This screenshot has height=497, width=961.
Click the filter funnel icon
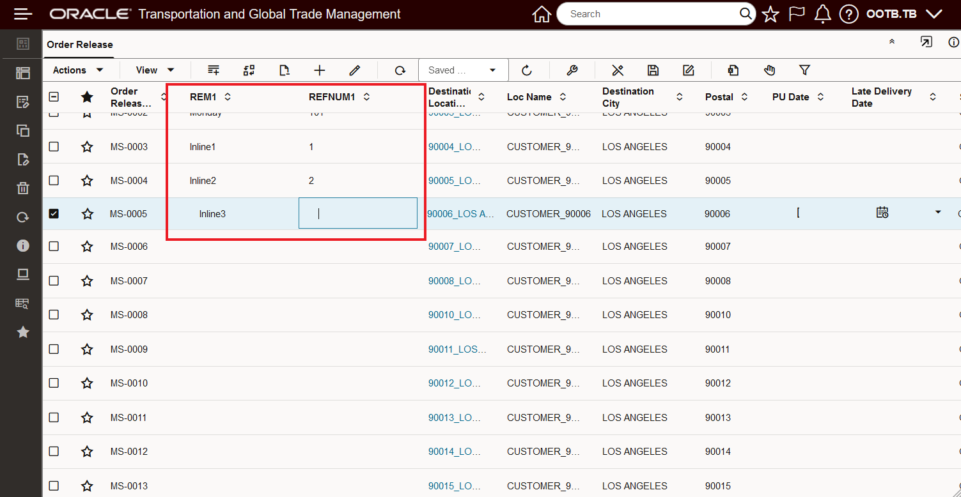(805, 70)
